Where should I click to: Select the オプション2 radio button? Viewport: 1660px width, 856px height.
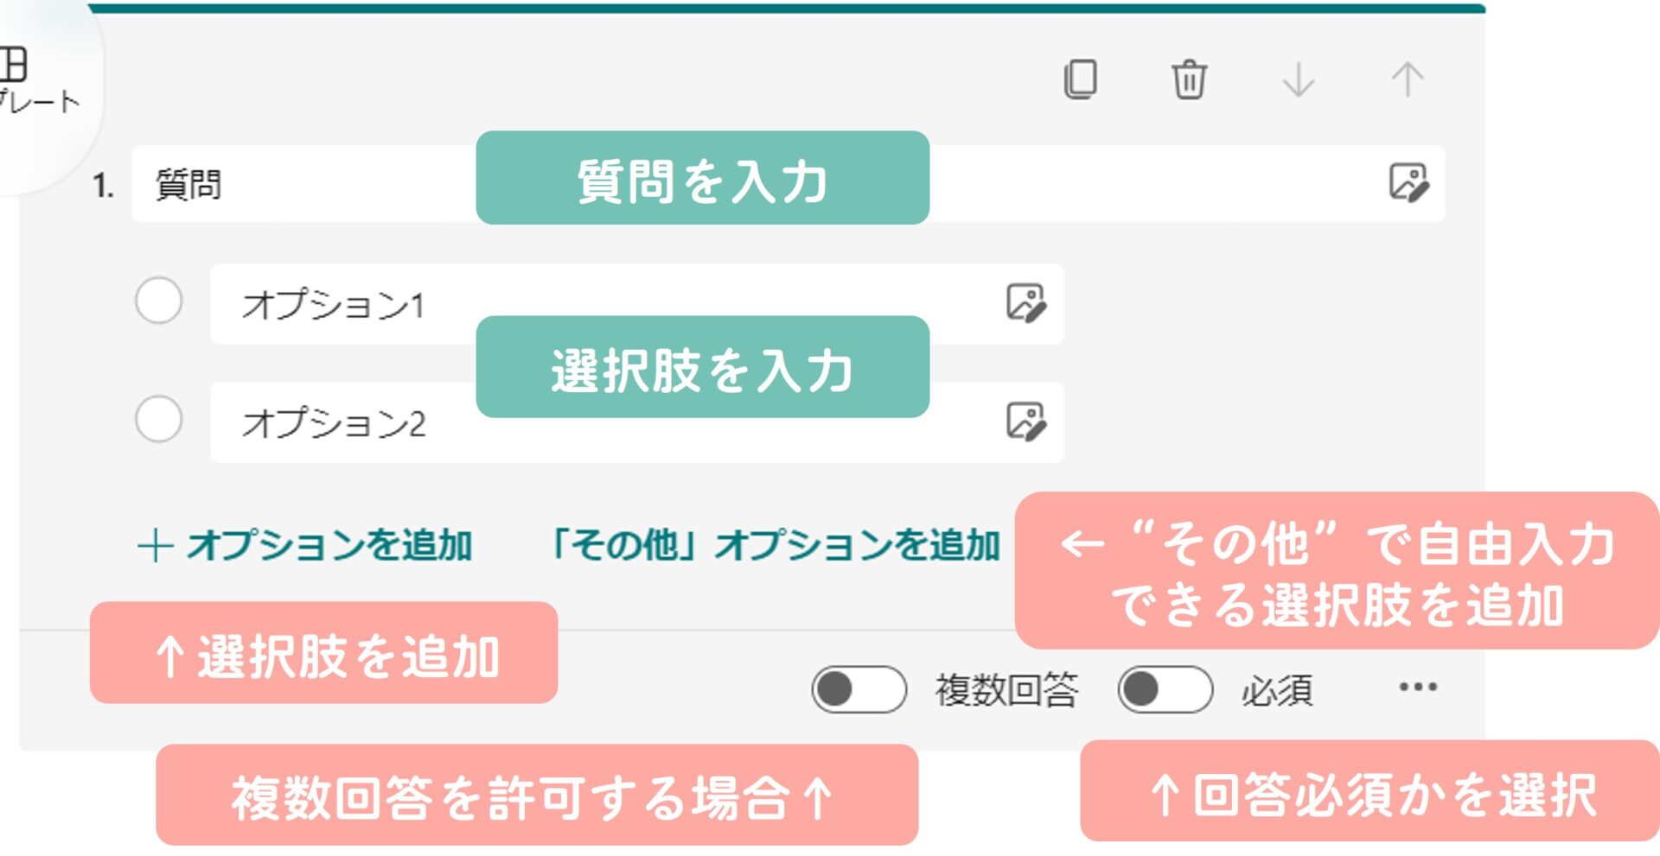pos(159,420)
